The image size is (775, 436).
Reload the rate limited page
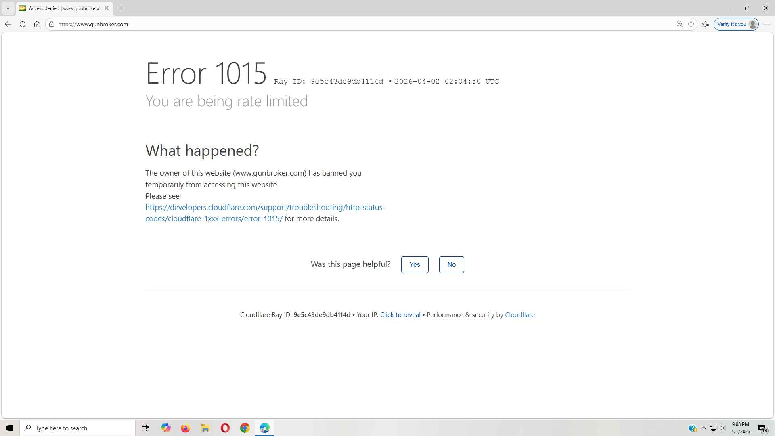pos(23,24)
